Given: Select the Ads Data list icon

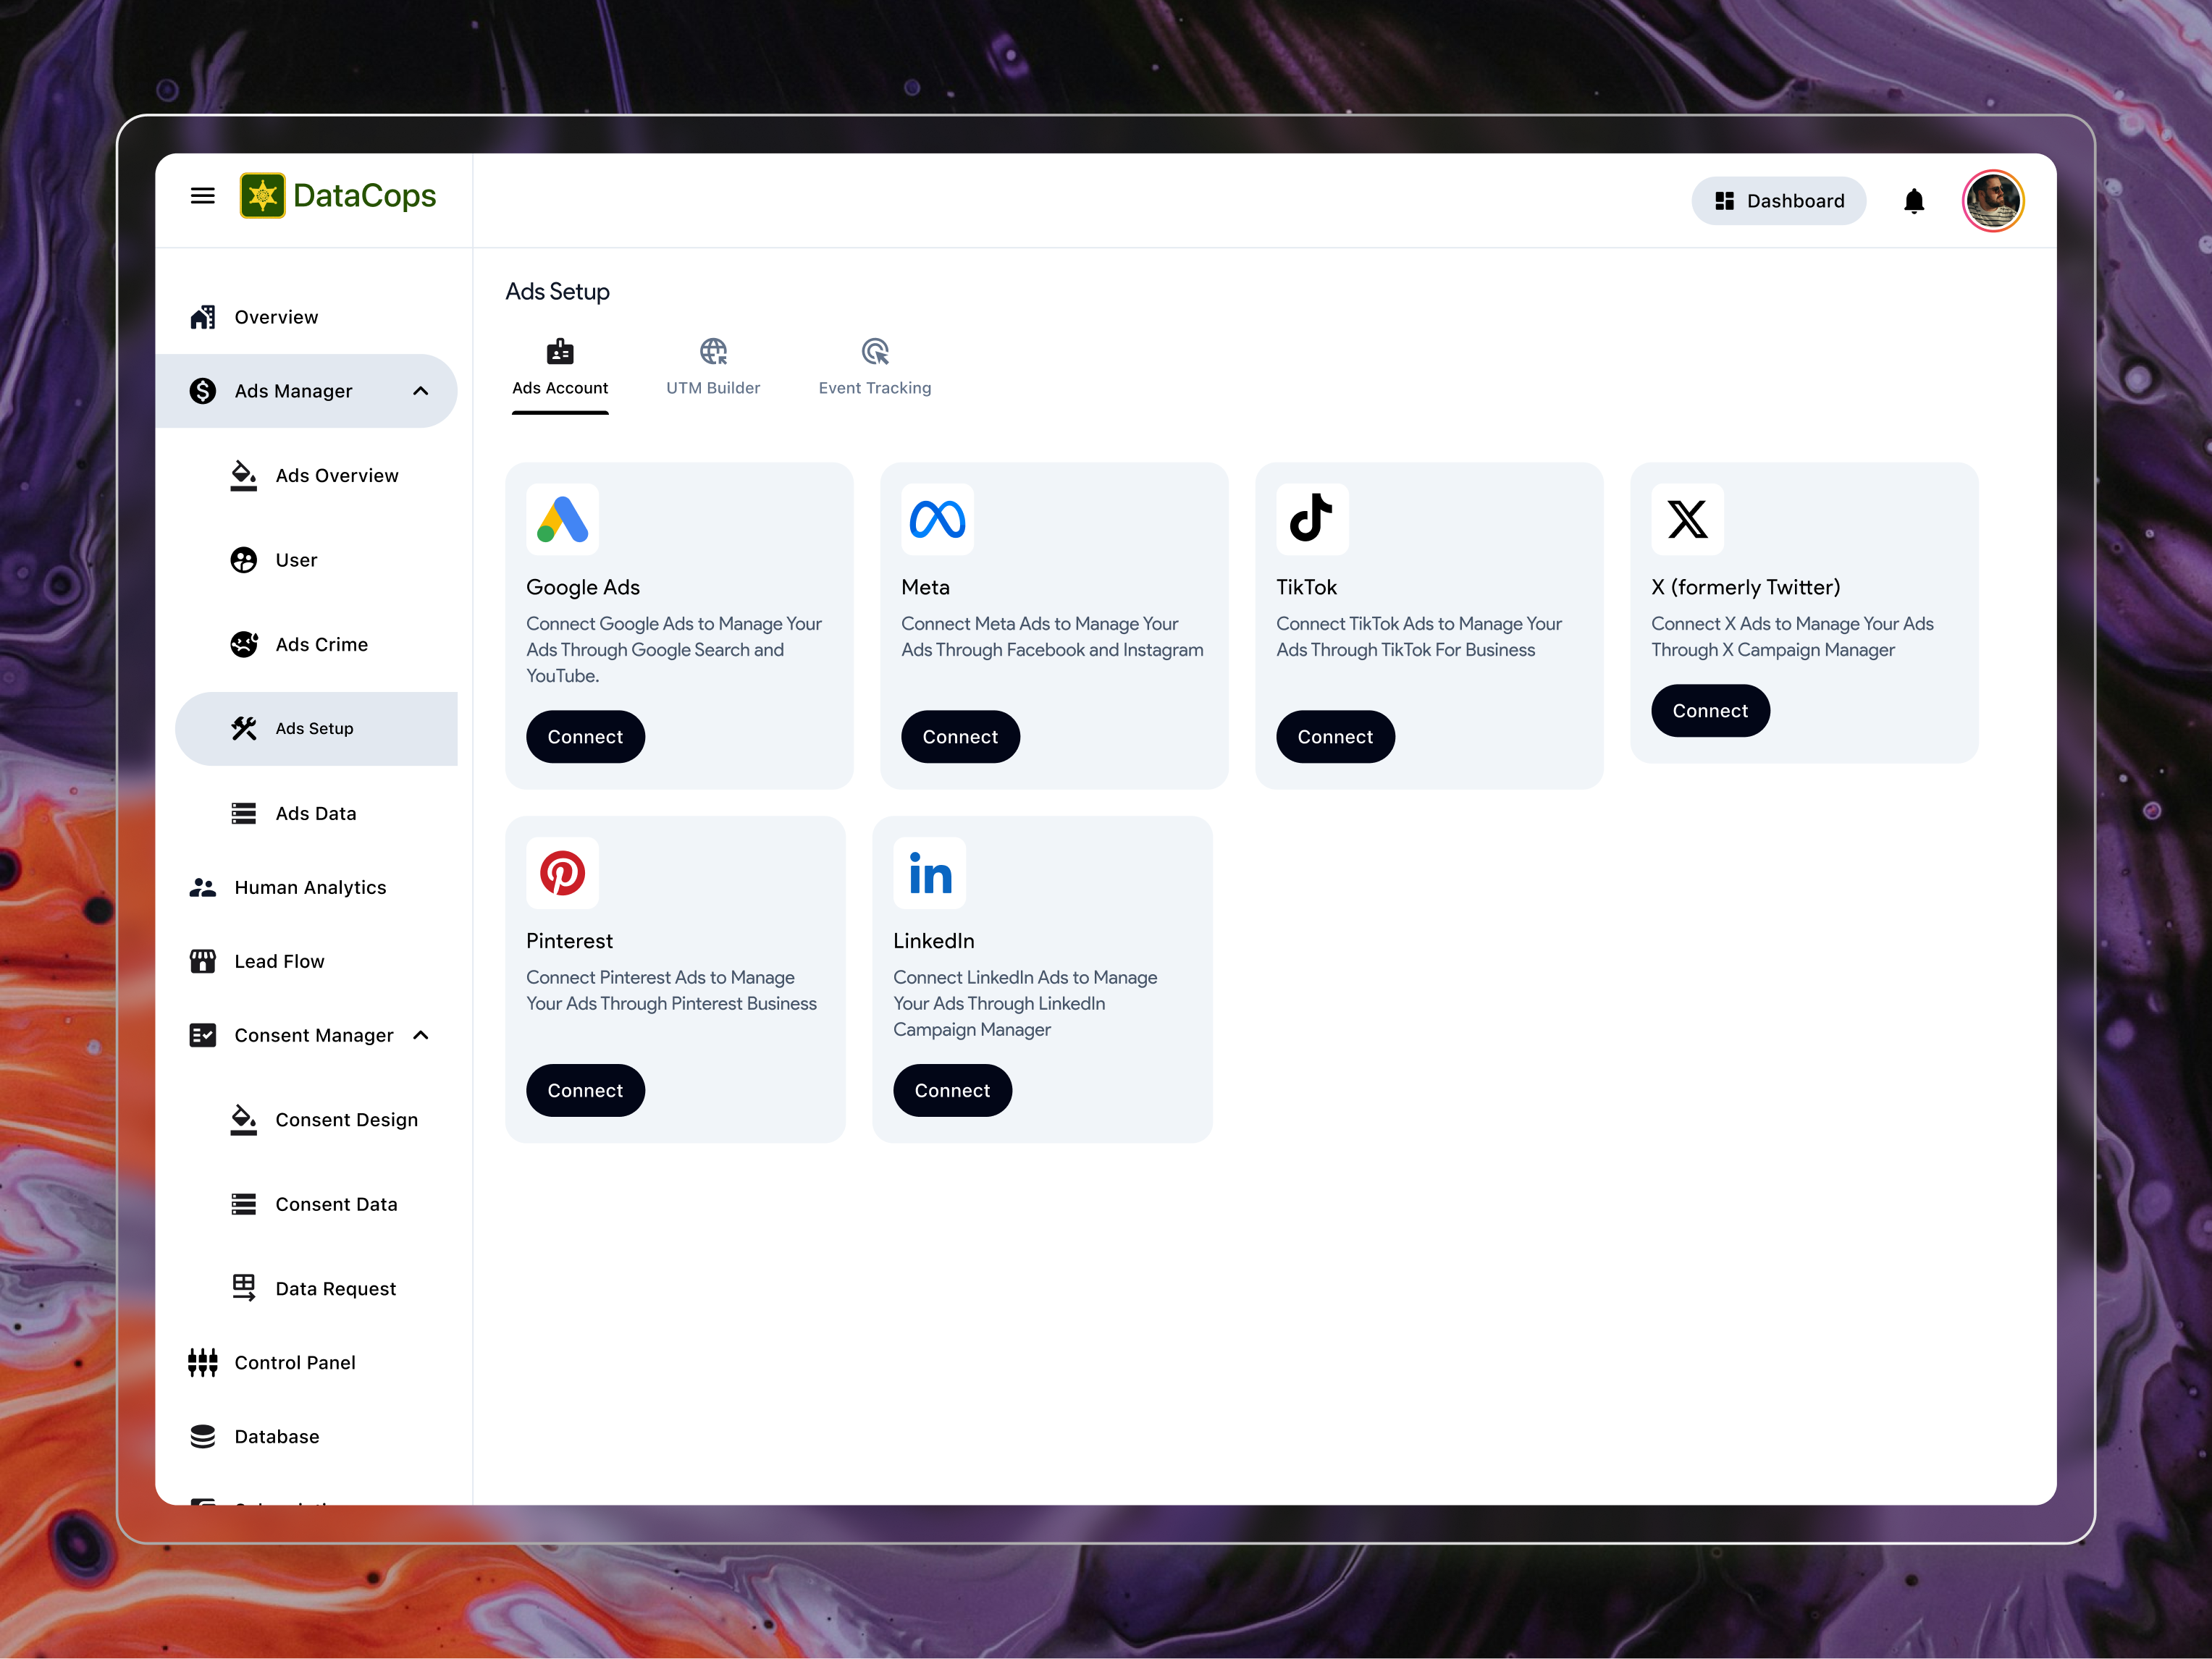Looking at the screenshot, I should point(243,813).
